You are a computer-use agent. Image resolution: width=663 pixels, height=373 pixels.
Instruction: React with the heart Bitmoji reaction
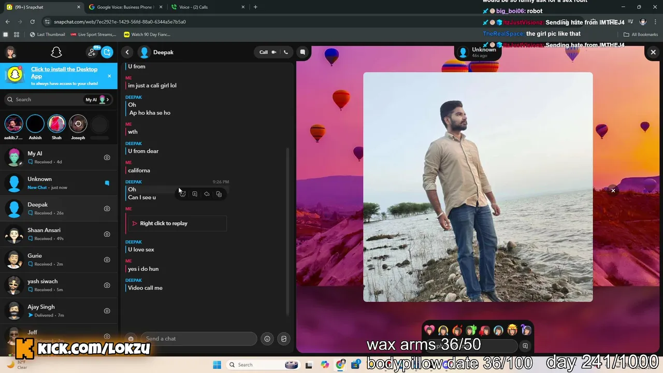pos(429,330)
